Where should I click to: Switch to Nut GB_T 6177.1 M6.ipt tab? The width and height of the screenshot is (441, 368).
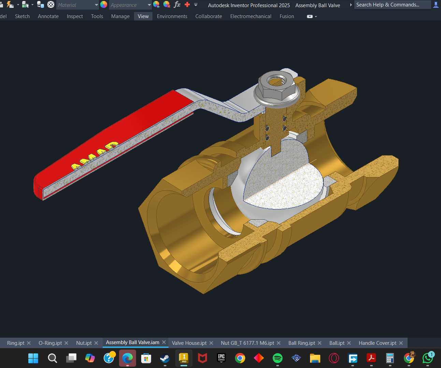click(248, 343)
